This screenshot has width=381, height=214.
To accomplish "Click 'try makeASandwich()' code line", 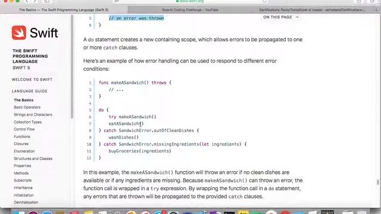I will click(x=132, y=117).
